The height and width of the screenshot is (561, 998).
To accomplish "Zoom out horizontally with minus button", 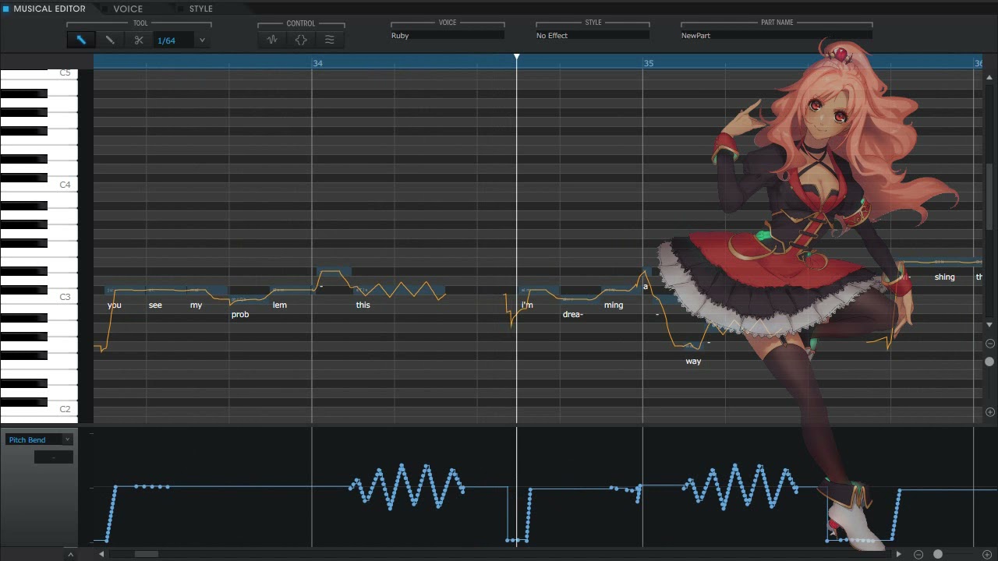I will (x=918, y=554).
